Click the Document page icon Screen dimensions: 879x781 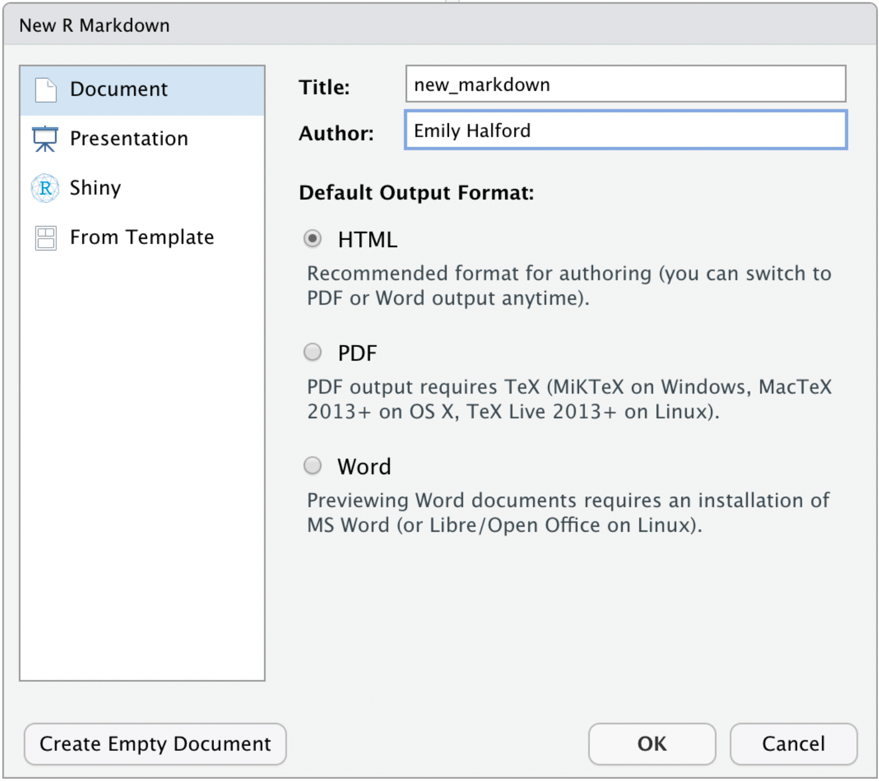coord(45,90)
